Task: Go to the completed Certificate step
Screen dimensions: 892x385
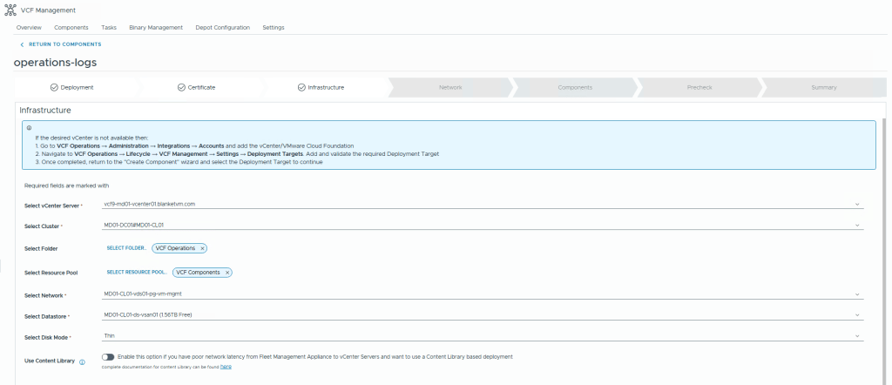Action: [x=196, y=87]
